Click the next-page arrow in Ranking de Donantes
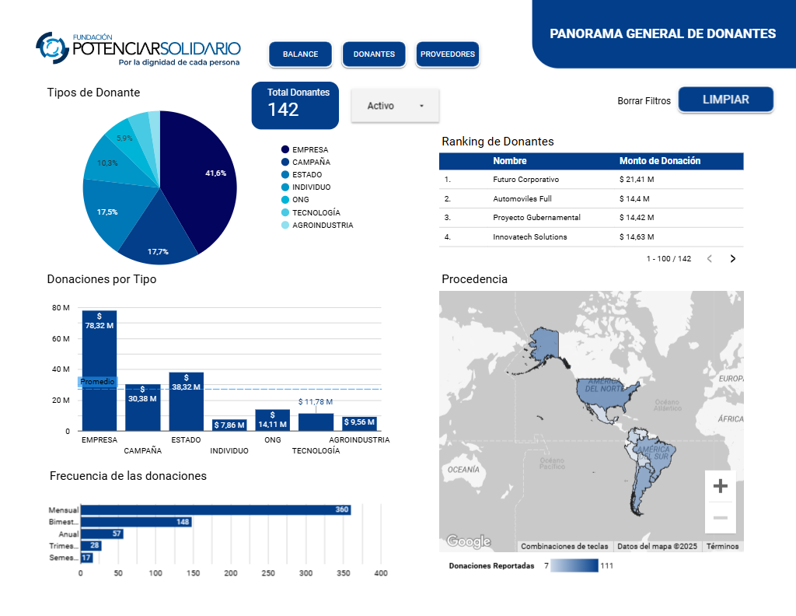The width and height of the screenshot is (796, 616). 731,257
